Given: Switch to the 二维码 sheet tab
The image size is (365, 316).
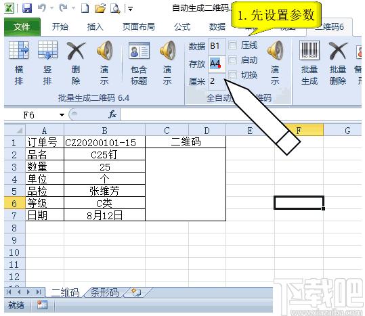Looking at the screenshot, I should 65,292.
